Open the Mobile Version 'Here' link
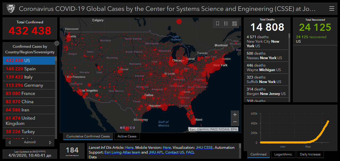Viewport: 340px width, 161px height. [x=167, y=147]
